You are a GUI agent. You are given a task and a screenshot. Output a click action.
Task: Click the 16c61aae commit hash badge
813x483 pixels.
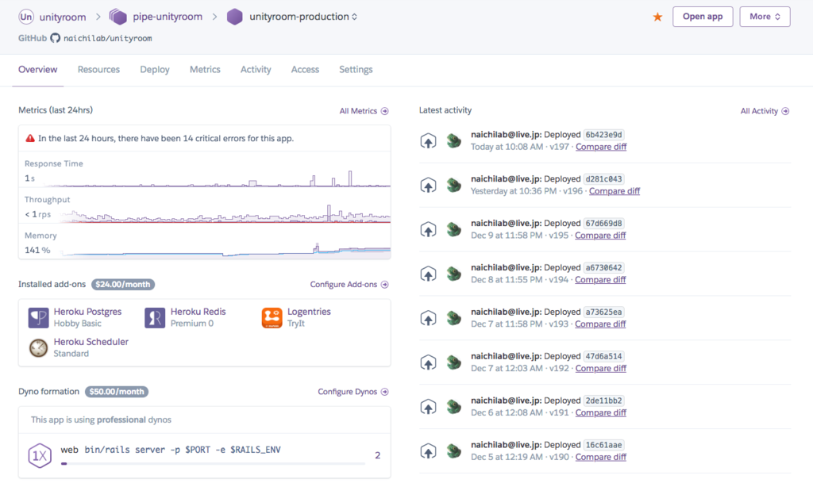pos(604,445)
